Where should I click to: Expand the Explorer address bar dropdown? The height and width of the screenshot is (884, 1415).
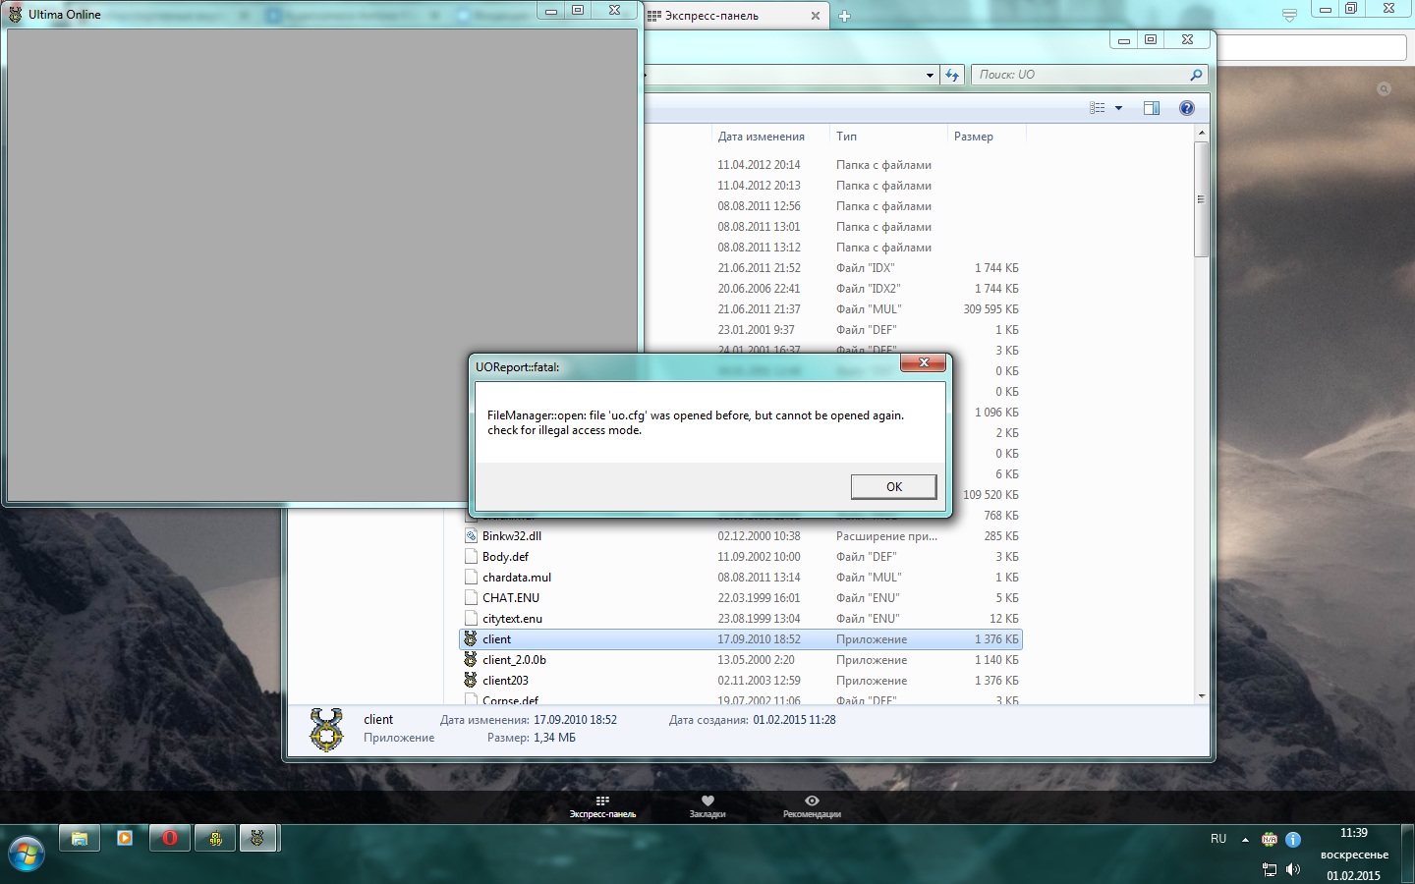tap(930, 75)
